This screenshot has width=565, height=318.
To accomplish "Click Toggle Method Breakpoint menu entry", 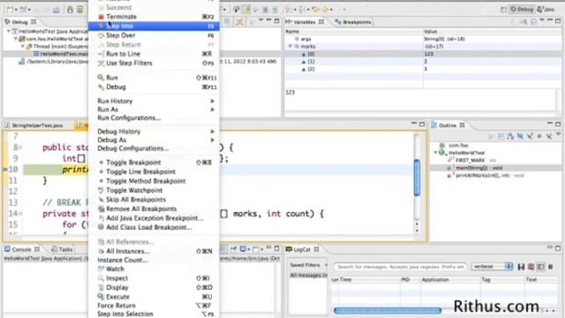I will (154, 181).
